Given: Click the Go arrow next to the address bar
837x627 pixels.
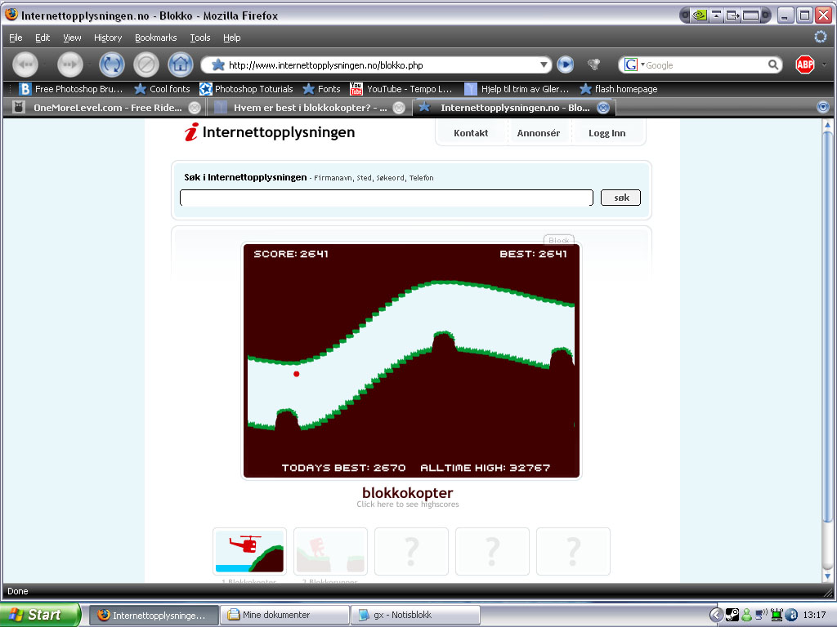Looking at the screenshot, I should (566, 65).
